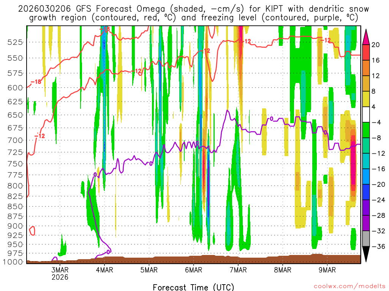Click the 6MAR time axis label
Screen dimensions: 389x291
coord(193,270)
